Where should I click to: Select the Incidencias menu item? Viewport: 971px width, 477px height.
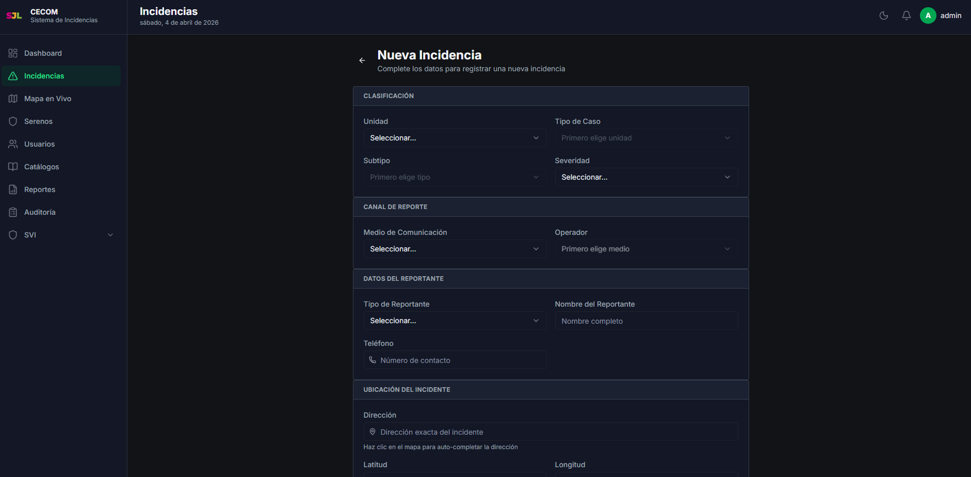click(61, 76)
